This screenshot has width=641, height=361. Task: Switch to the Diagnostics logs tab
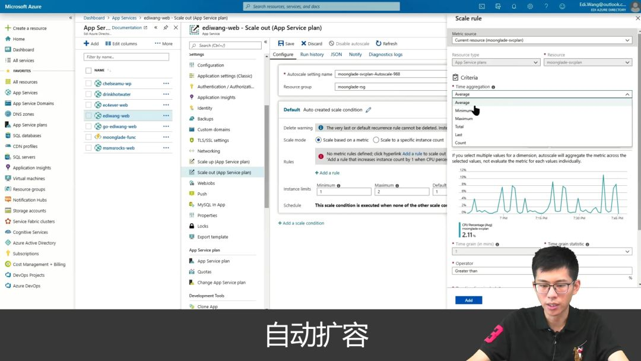(386, 55)
